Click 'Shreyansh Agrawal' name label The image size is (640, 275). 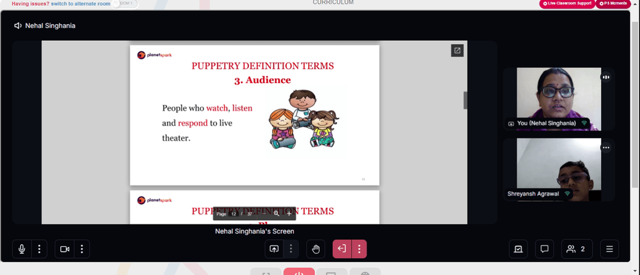click(x=533, y=194)
